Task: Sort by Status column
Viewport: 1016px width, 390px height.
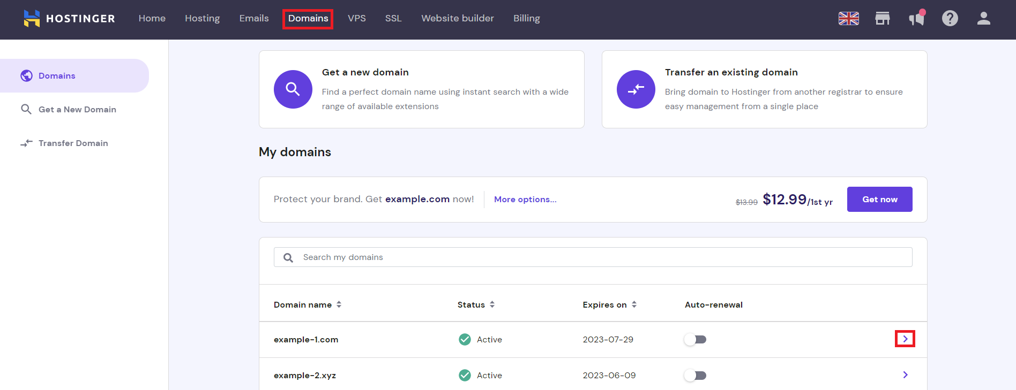Action: pos(476,304)
